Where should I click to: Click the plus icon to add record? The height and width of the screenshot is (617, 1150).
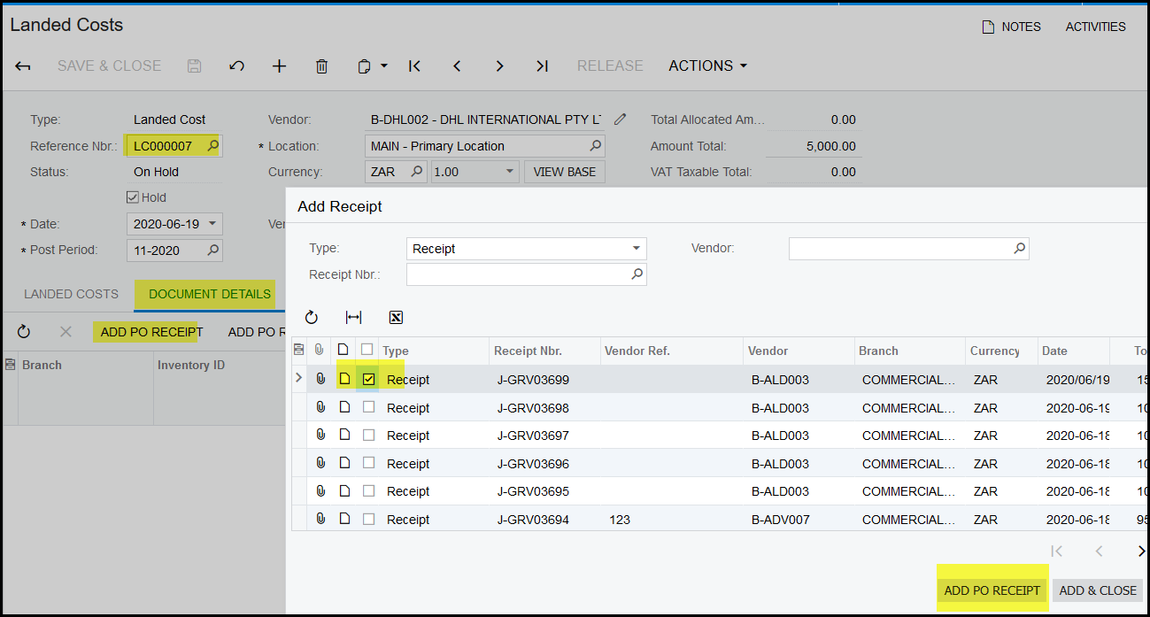(279, 66)
